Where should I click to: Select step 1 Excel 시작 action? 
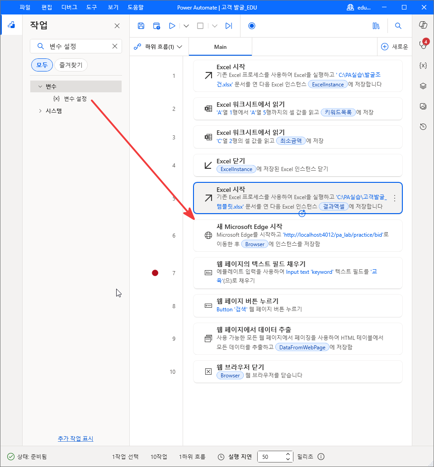pos(298,76)
